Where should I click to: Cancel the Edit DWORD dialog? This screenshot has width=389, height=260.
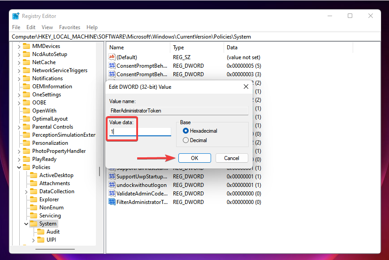pos(232,158)
